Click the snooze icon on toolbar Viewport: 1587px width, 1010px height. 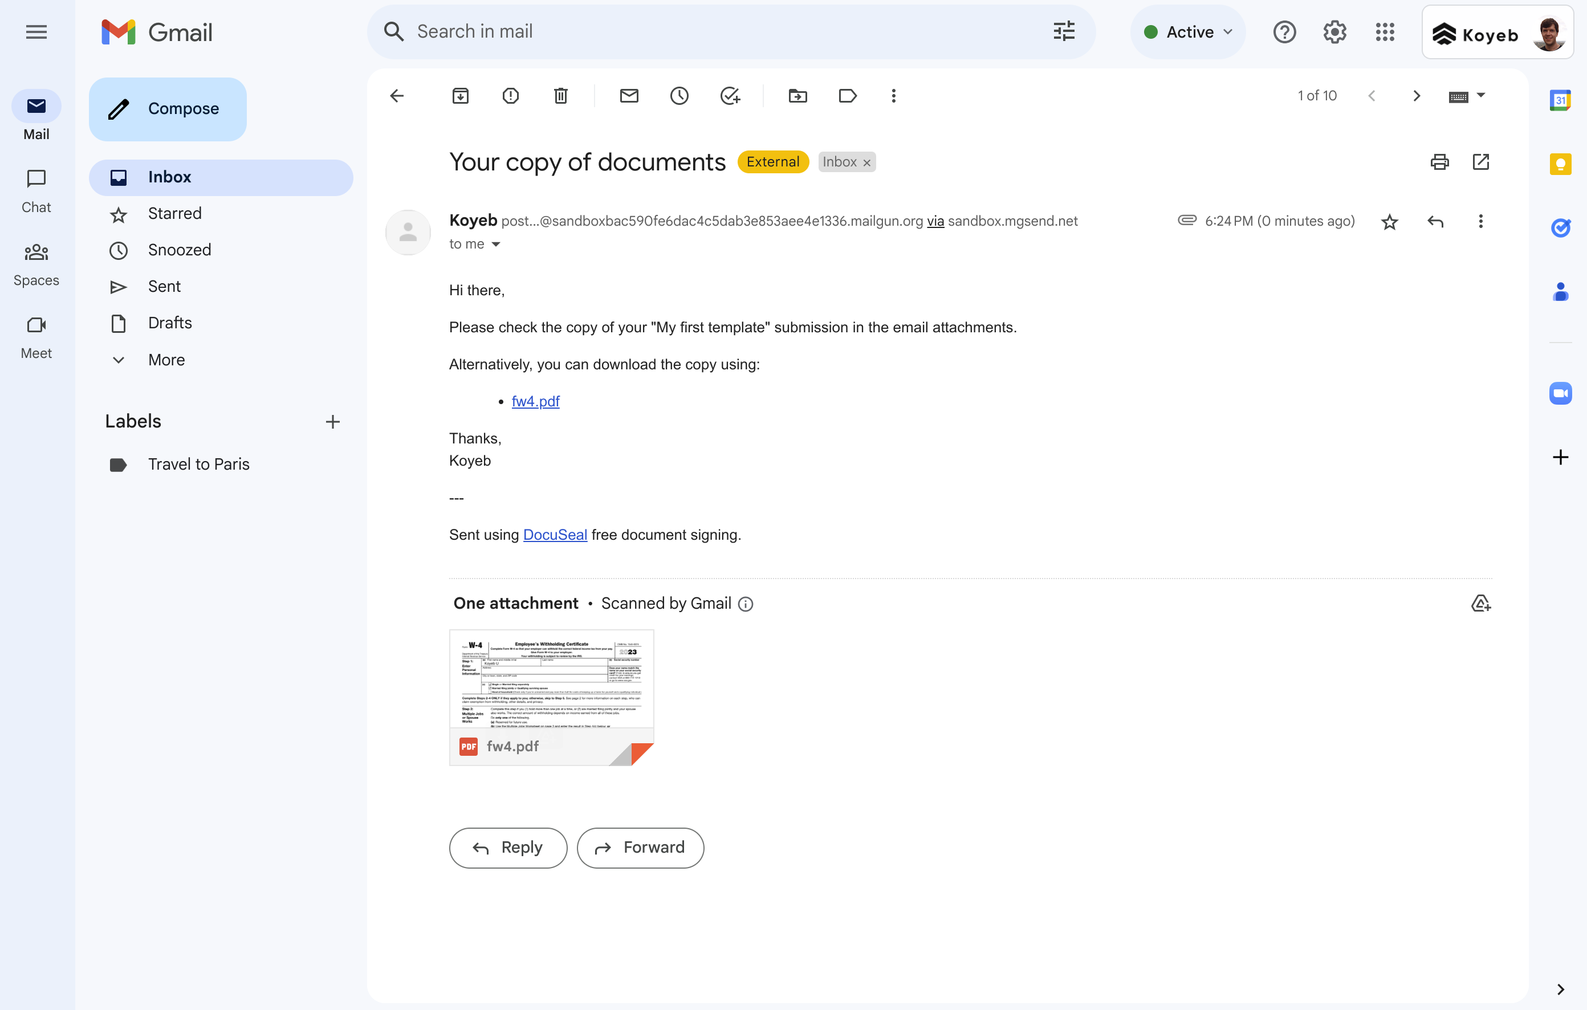point(679,96)
